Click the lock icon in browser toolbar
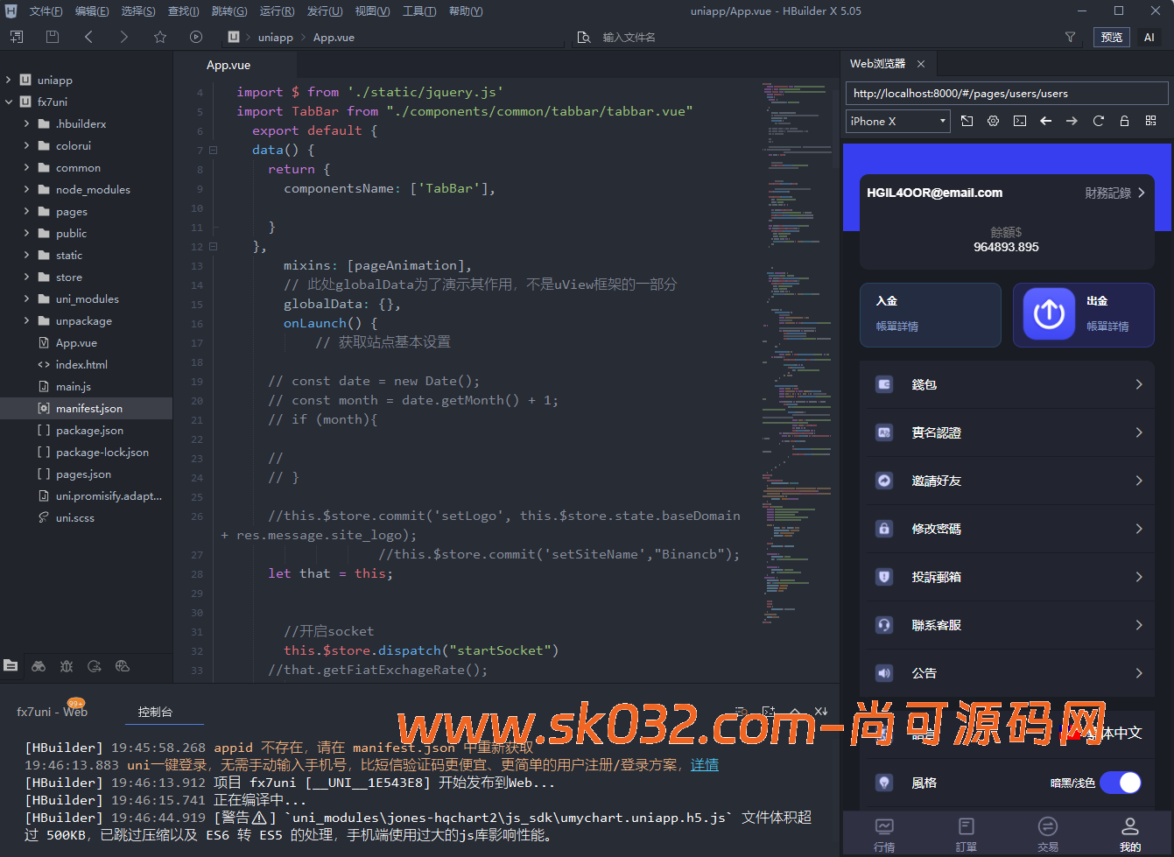 pyautogui.click(x=1124, y=121)
